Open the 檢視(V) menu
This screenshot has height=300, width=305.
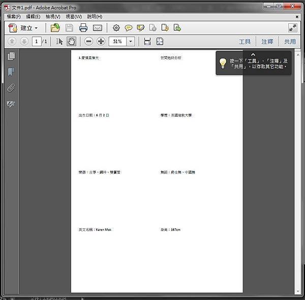pyautogui.click(x=53, y=17)
